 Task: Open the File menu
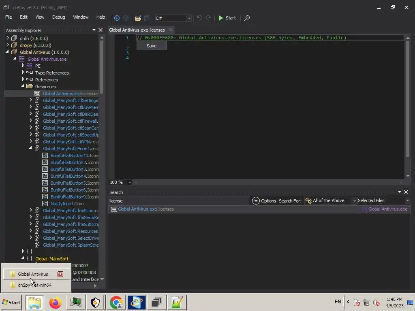pos(9,17)
